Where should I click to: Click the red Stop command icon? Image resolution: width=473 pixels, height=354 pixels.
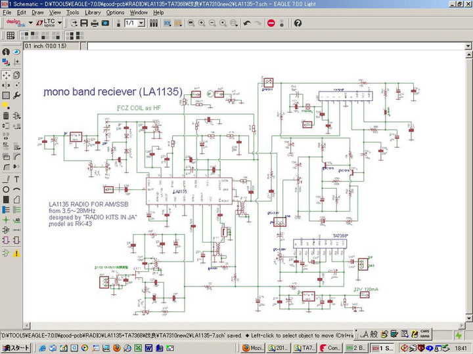point(271,23)
